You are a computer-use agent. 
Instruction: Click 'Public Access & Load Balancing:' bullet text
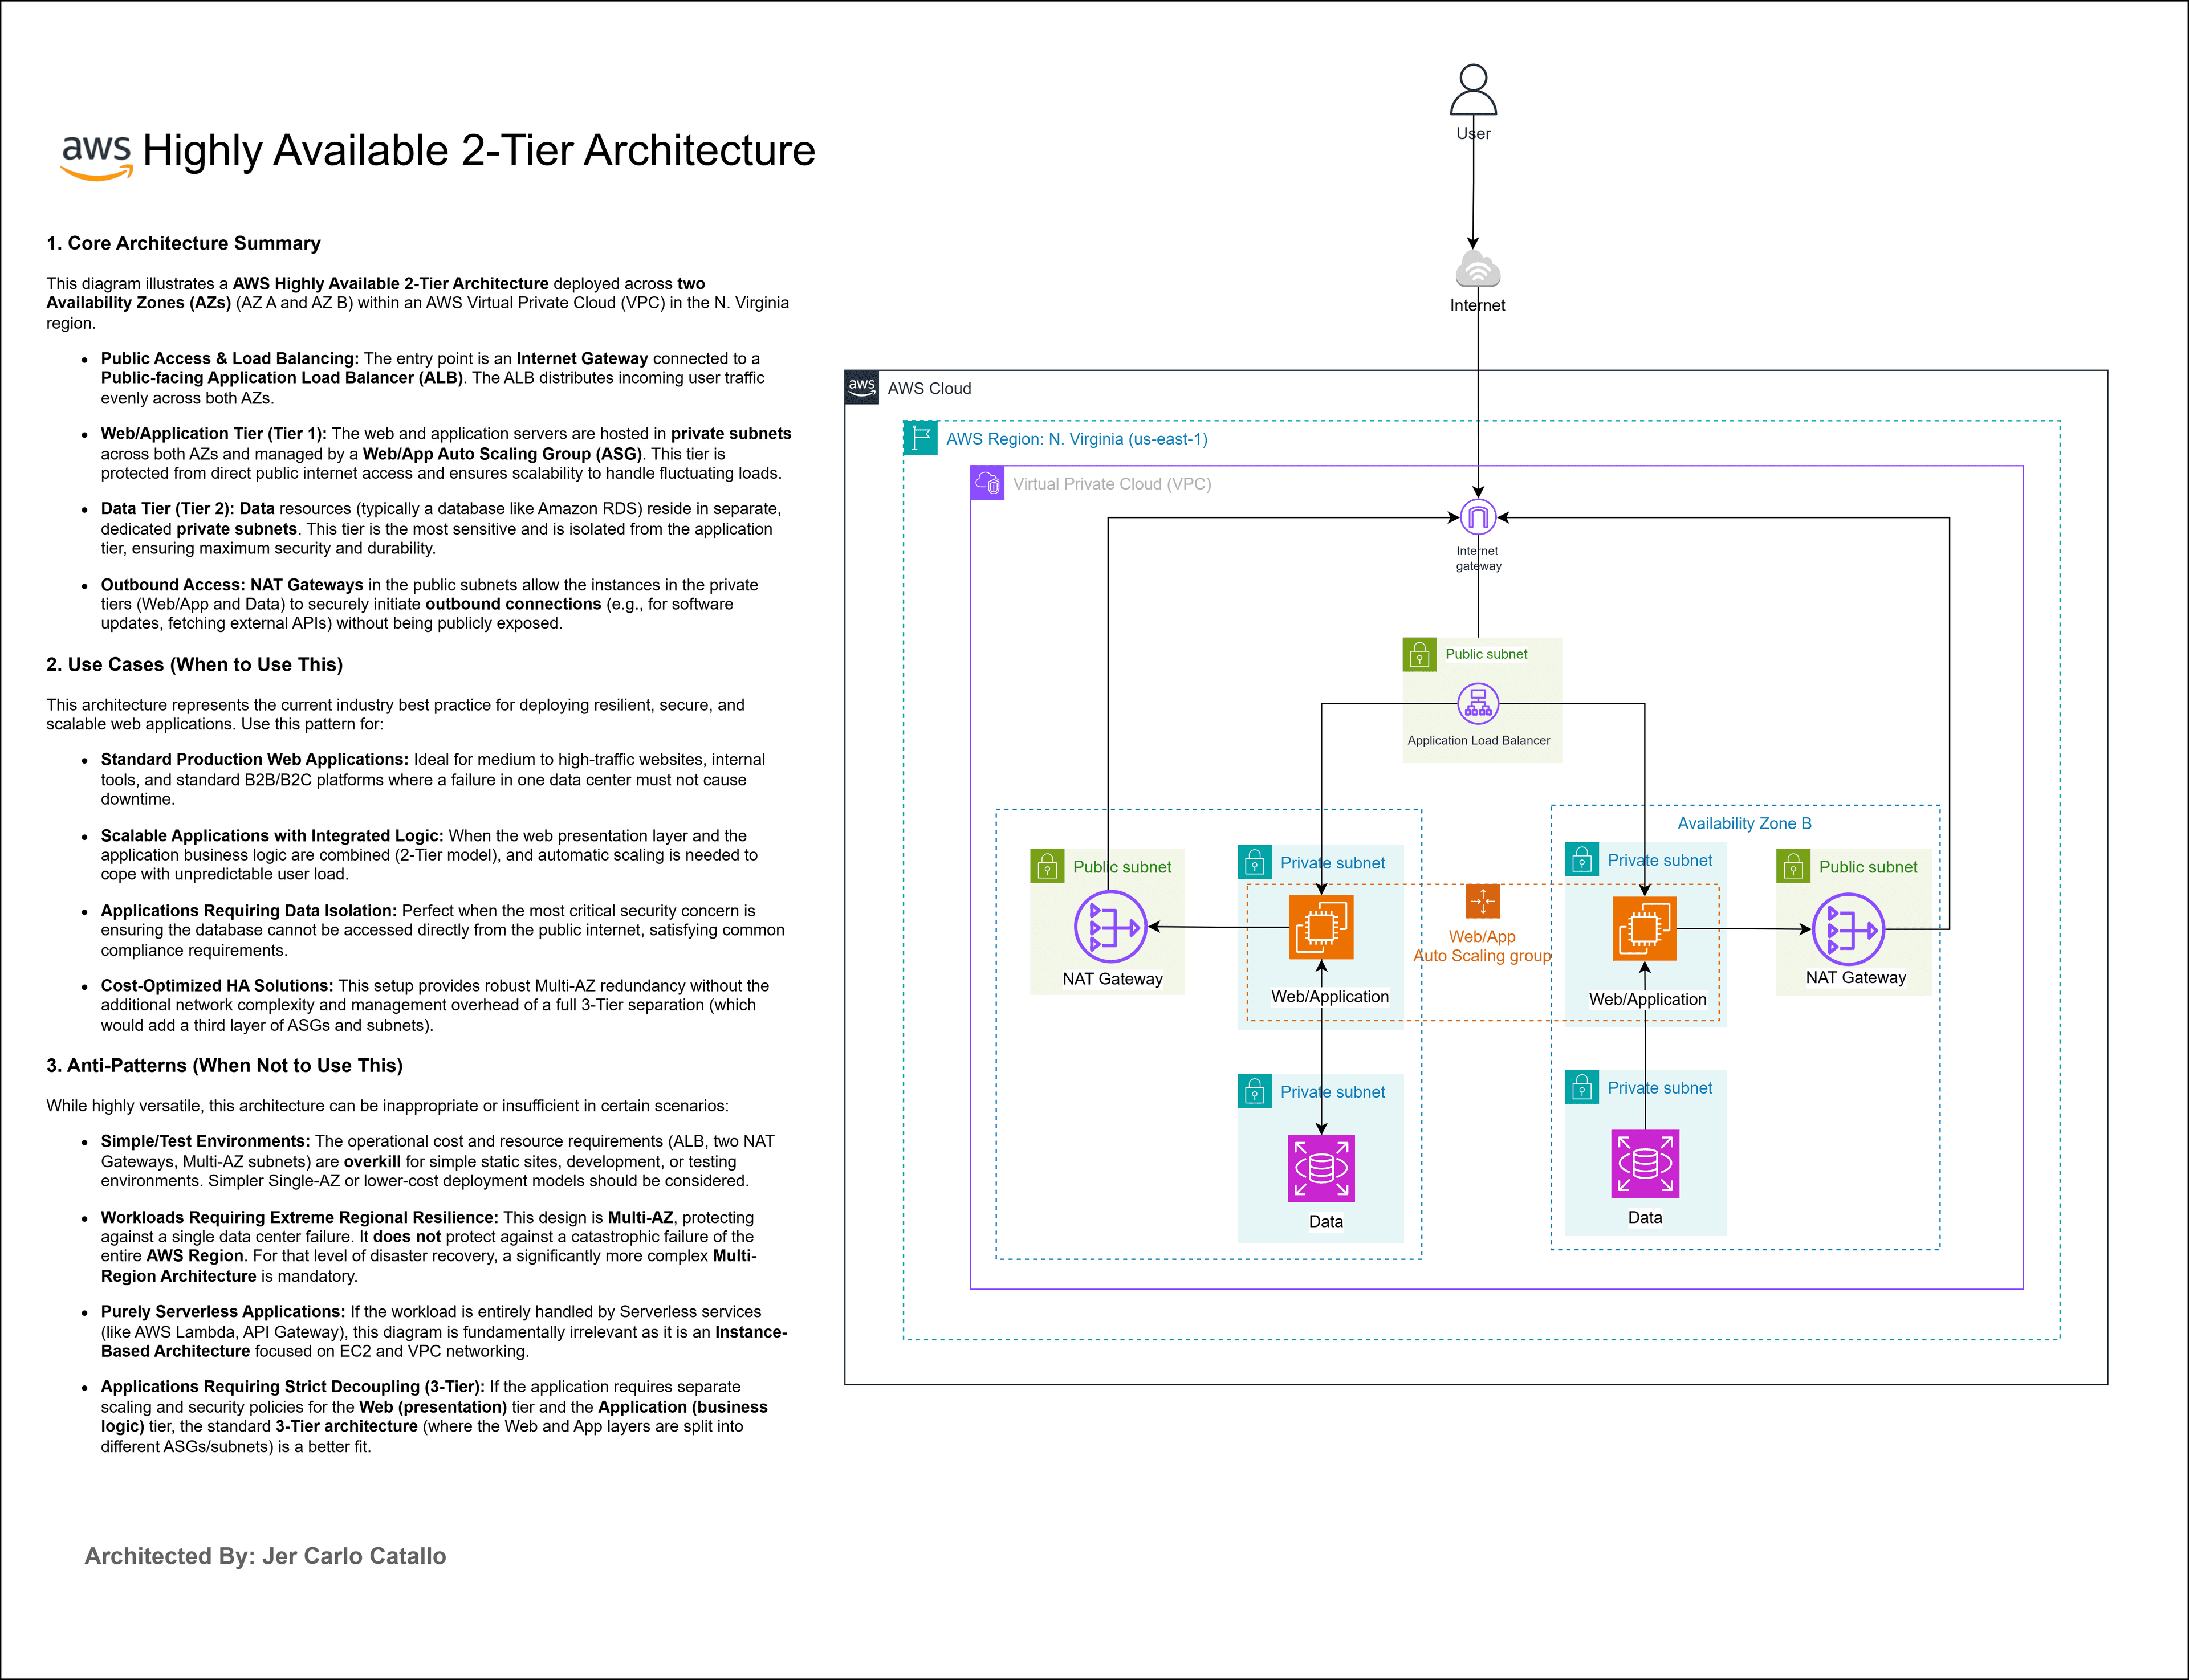[x=229, y=358]
